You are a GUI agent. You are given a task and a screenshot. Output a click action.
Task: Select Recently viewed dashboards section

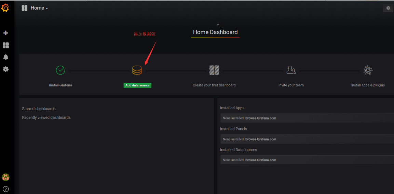point(46,117)
